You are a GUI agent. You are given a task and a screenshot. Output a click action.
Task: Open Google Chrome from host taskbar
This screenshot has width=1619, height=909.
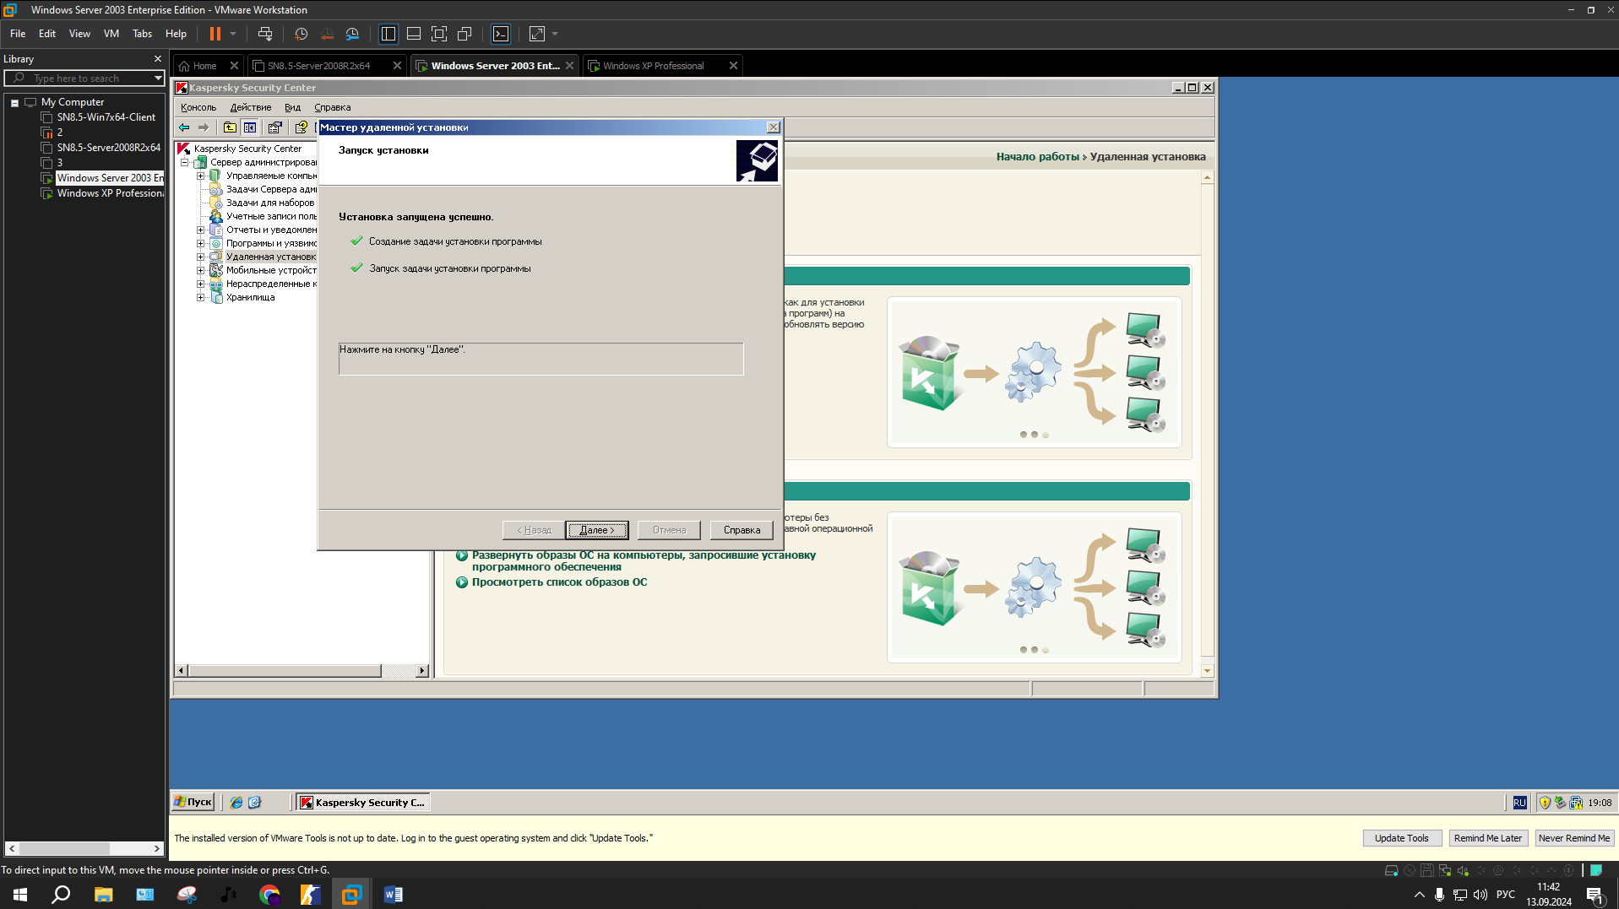[x=269, y=895]
